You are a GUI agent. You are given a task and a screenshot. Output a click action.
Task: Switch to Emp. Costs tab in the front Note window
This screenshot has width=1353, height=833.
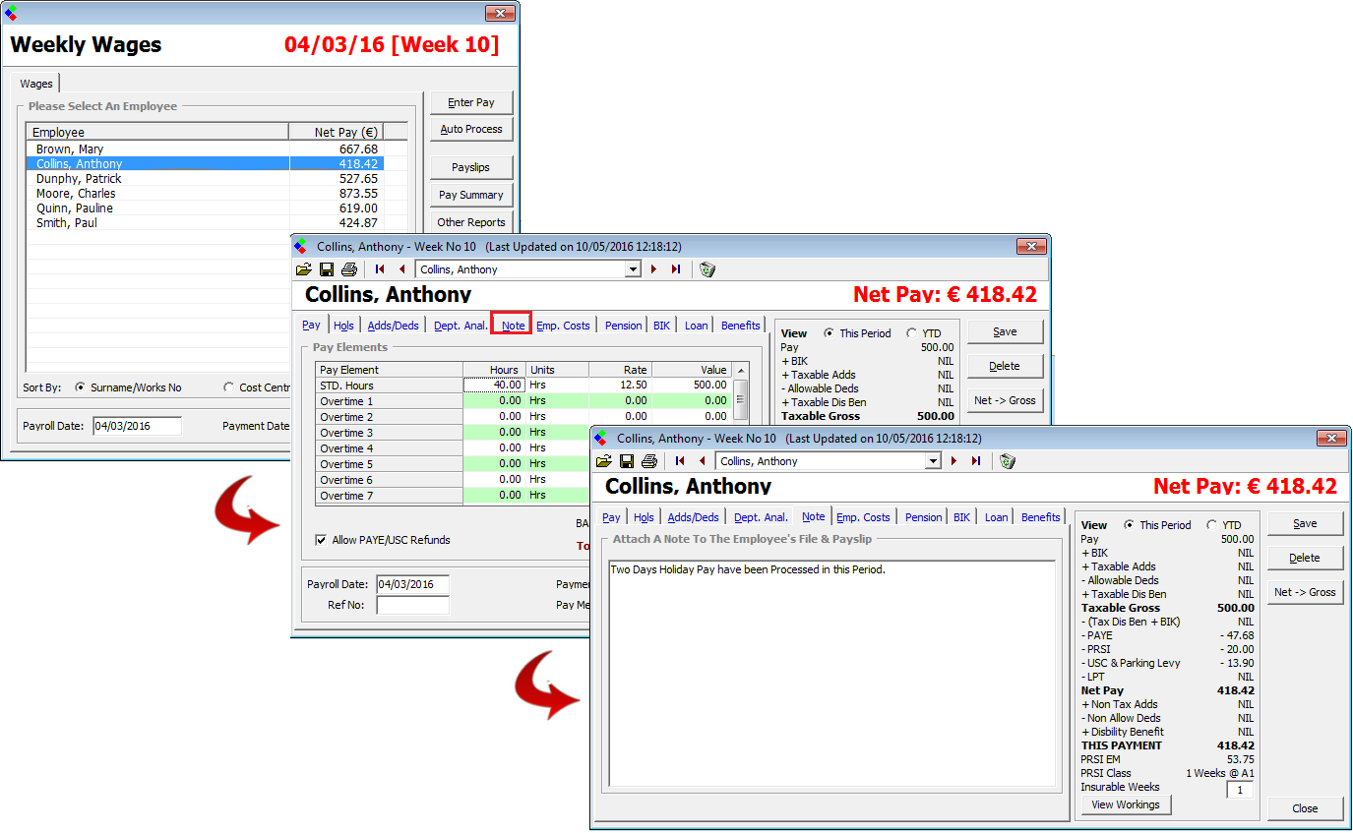[x=863, y=517]
